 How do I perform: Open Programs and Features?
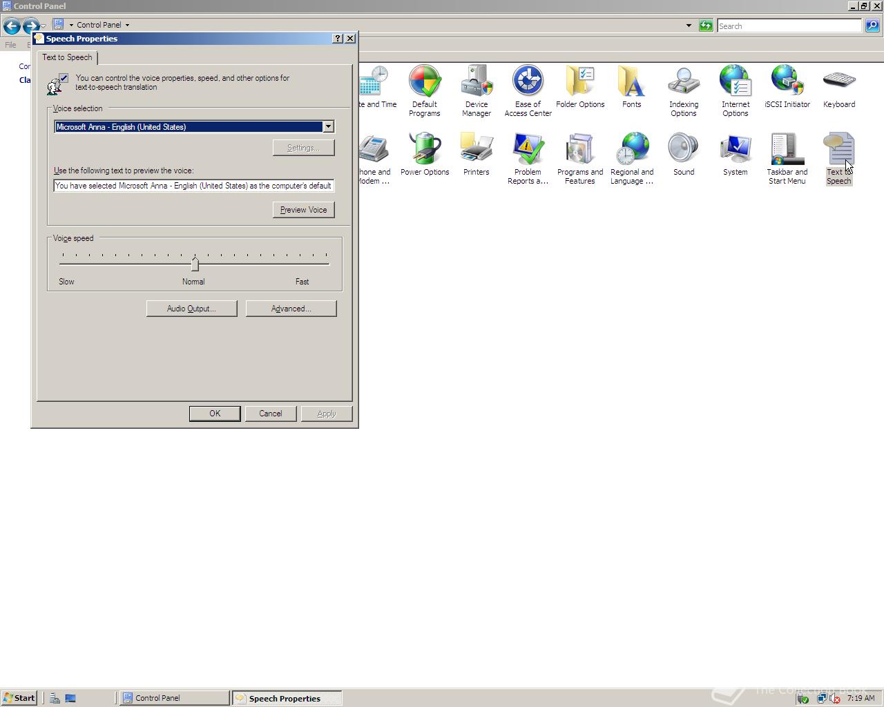pyautogui.click(x=580, y=158)
